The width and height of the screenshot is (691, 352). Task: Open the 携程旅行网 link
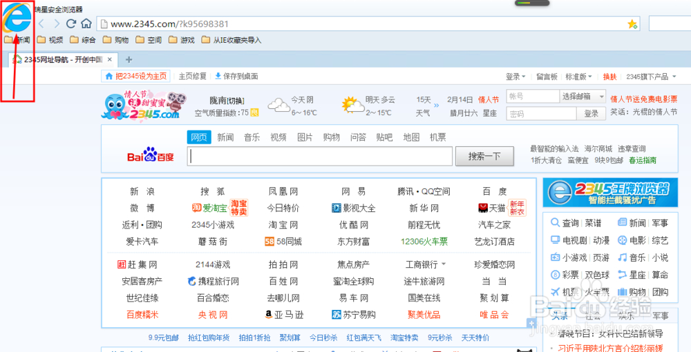(x=214, y=281)
